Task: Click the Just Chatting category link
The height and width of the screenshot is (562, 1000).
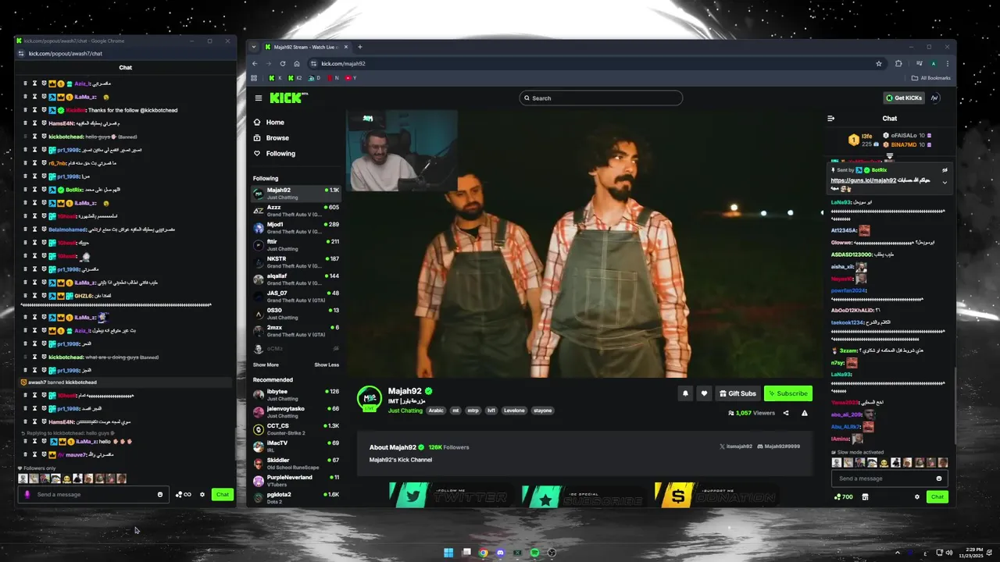Action: coord(405,411)
